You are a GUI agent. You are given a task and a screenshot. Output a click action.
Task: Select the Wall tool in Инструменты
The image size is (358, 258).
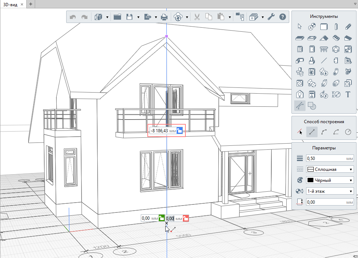click(324, 27)
